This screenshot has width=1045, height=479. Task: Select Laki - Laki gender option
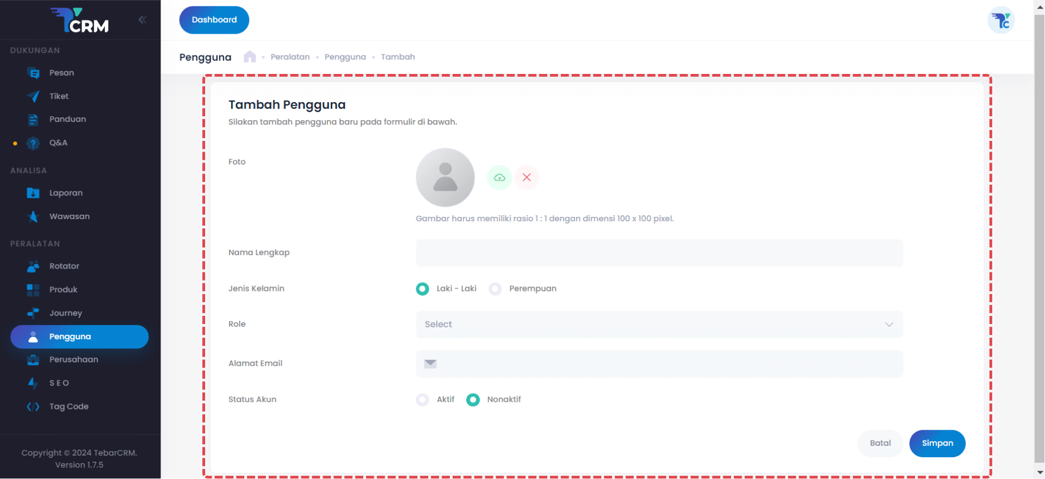point(423,289)
